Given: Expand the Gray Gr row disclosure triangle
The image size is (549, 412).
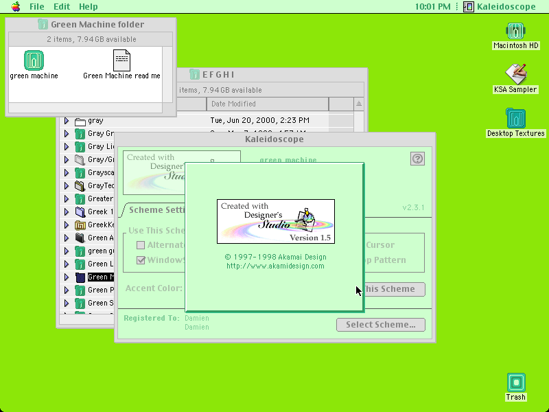Looking at the screenshot, I should 66,134.
